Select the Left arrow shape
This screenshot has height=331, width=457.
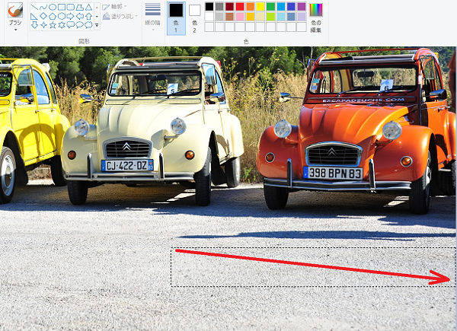(x=79, y=16)
